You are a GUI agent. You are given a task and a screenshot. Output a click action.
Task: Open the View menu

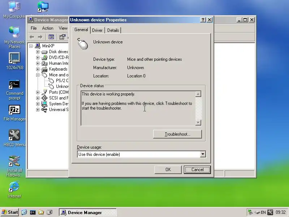(63, 28)
